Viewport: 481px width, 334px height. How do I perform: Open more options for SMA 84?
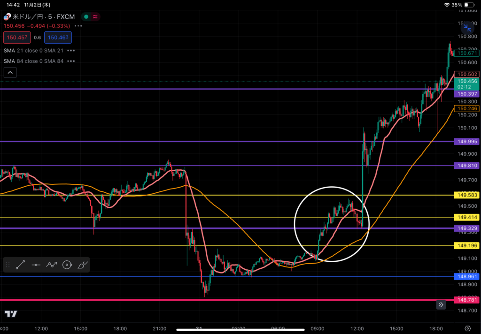tap(71, 61)
